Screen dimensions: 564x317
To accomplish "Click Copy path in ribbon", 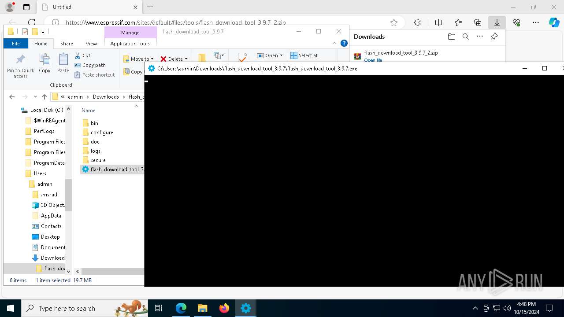I will (90, 65).
